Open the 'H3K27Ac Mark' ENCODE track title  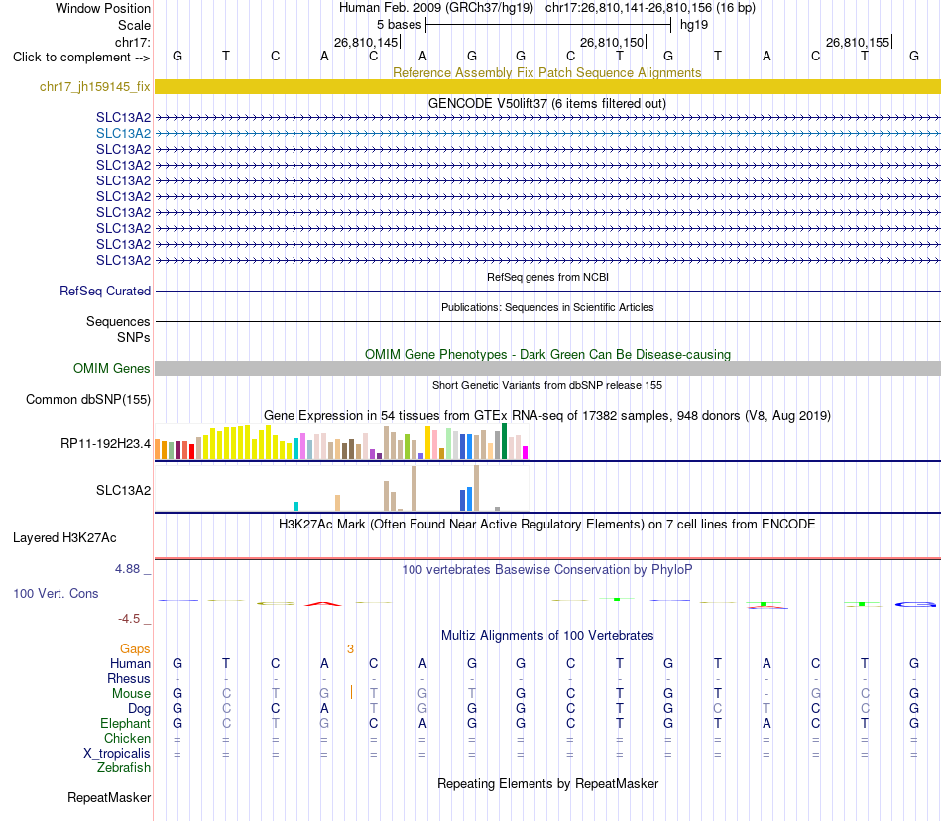(x=546, y=524)
